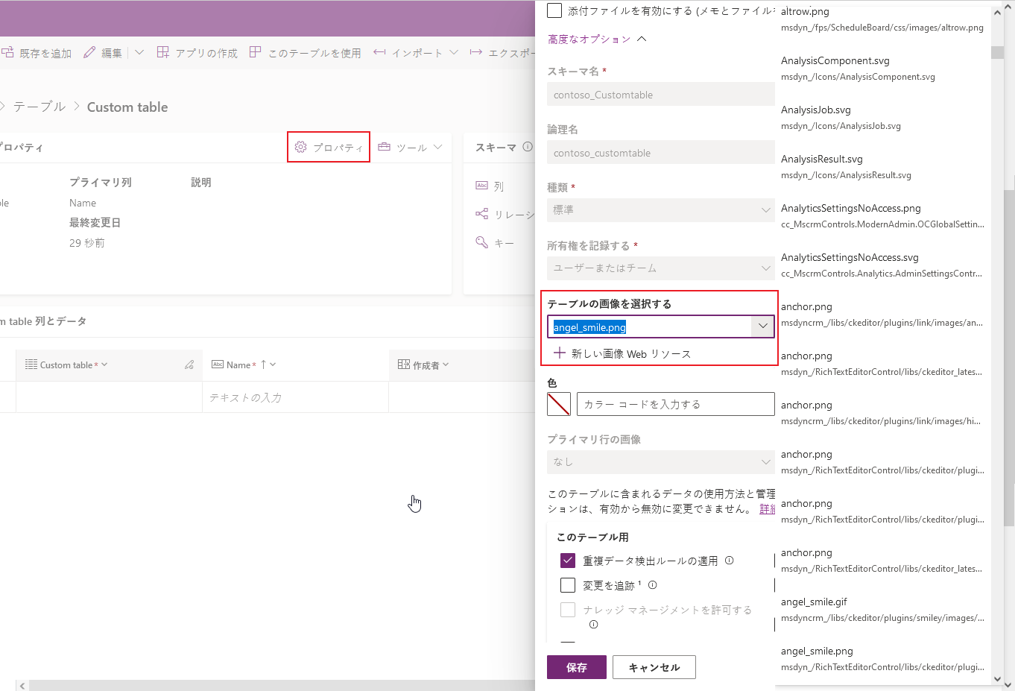Viewport: 1015px width, 691px height.
Task: Click the このテーブルを使用 icon
Action: pos(256,53)
